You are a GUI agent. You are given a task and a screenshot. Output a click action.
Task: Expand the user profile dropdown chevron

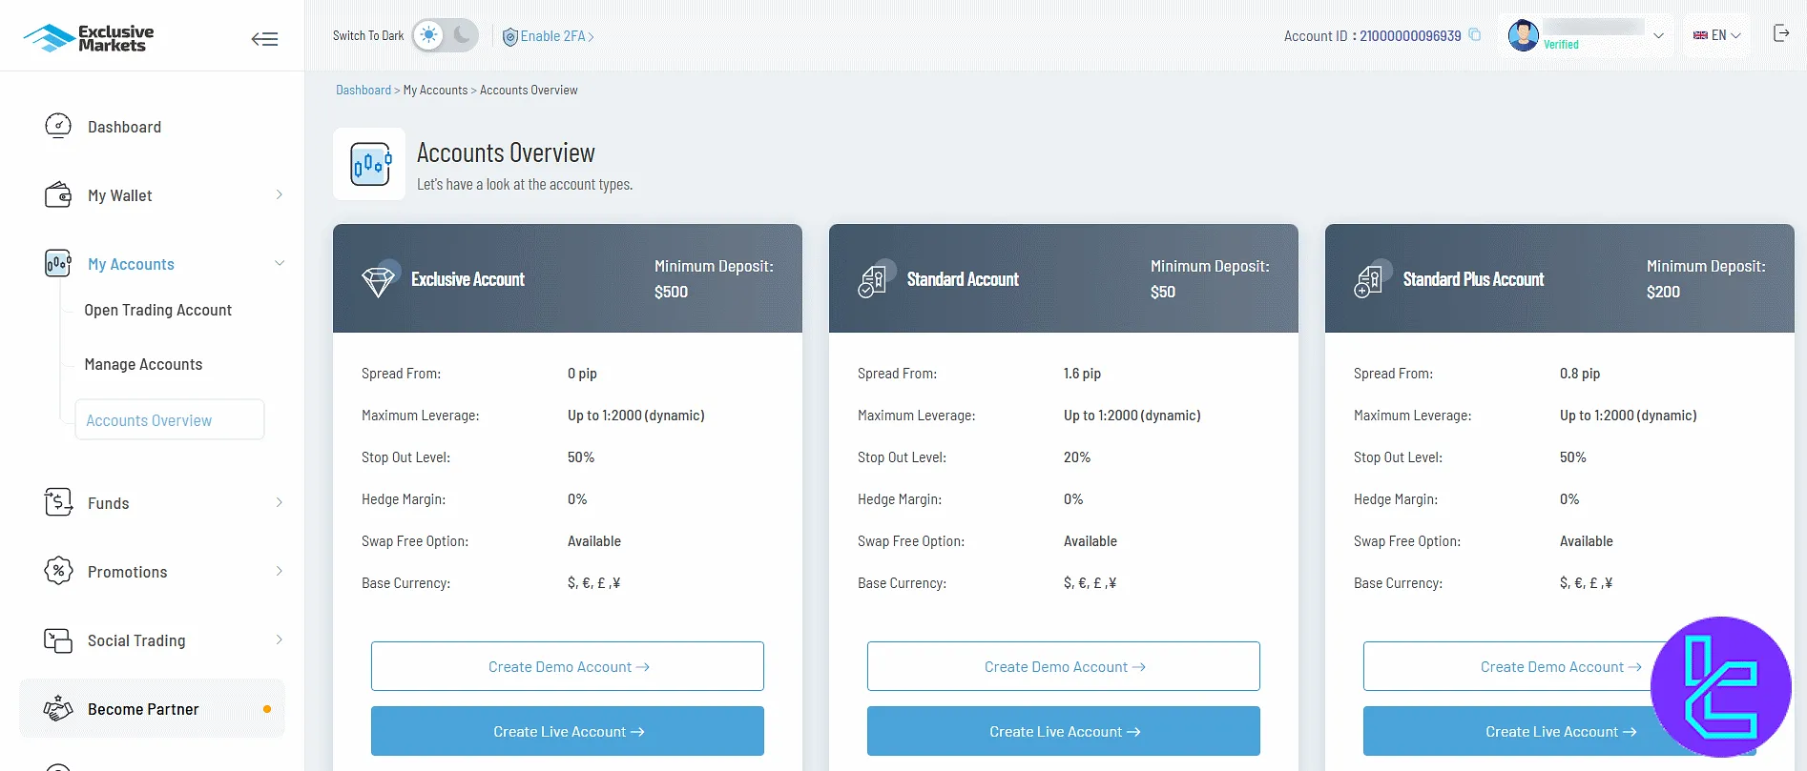(1658, 35)
